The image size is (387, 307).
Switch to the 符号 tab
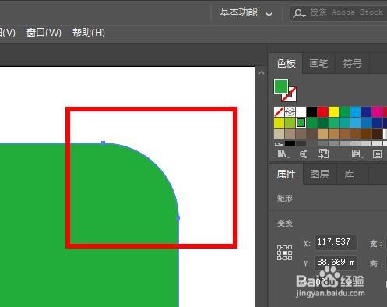[x=352, y=63]
